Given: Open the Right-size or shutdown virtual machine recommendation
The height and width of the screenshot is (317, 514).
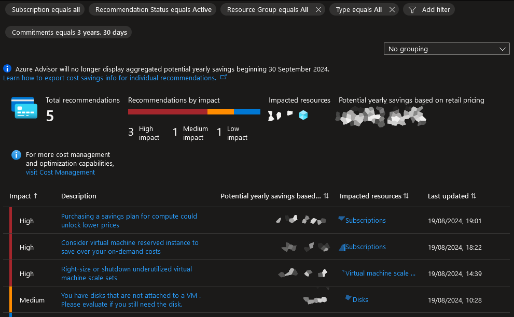Looking at the screenshot, I should [127, 273].
